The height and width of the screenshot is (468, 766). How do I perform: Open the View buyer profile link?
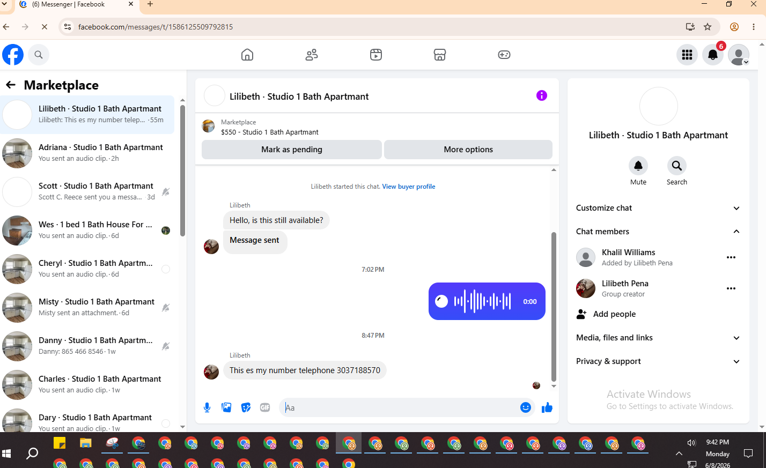pos(409,187)
